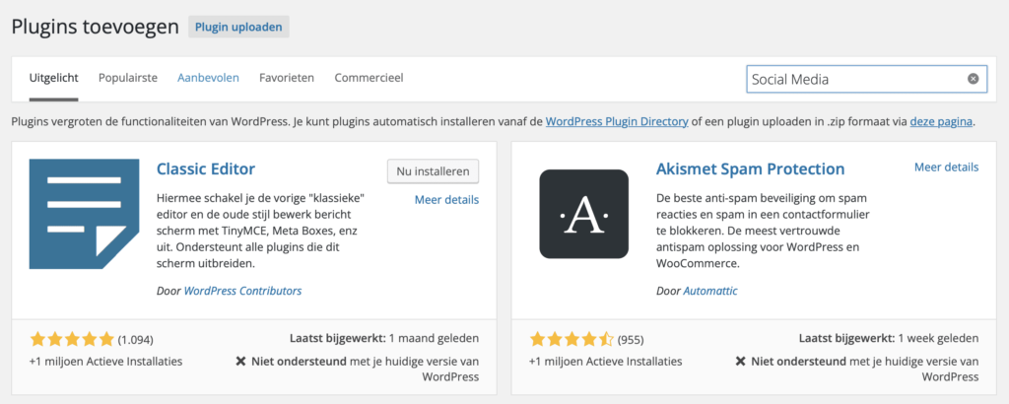Follow the WordPress Plugin Directory link
Viewport: 1009px width, 404px height.
617,121
